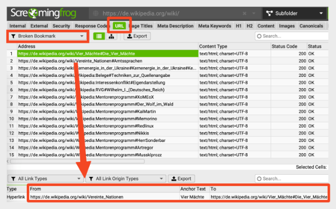
Task: Click the Screaming Frog logo
Action: pyautogui.click(x=44, y=13)
